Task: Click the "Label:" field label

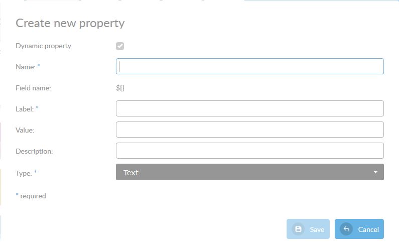Action: (x=25, y=109)
